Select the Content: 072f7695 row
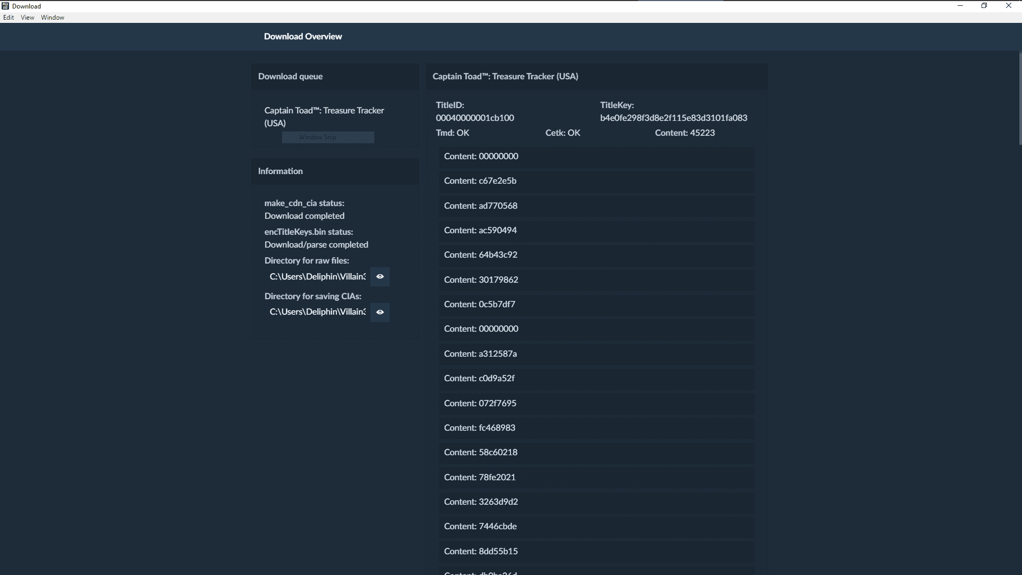Viewport: 1022px width, 575px height. pos(597,404)
